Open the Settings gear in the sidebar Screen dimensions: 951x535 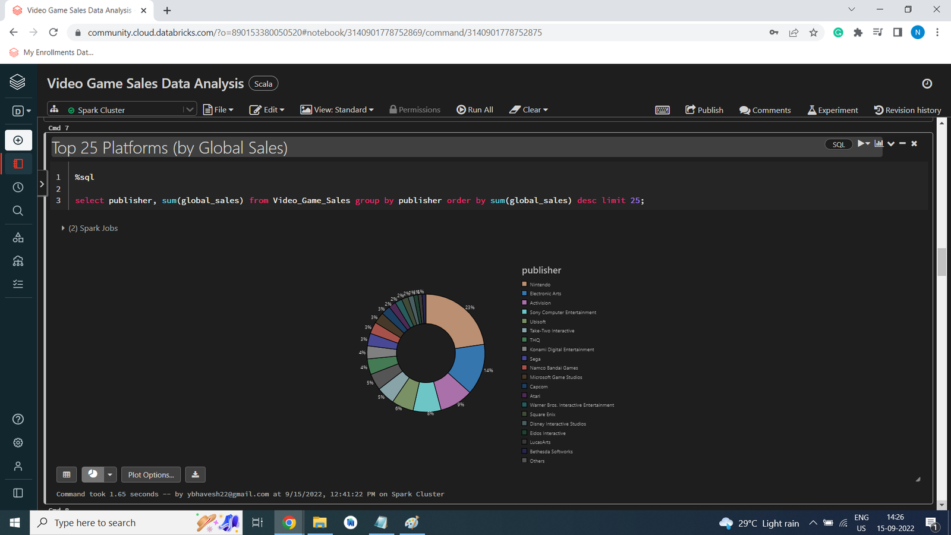click(18, 442)
